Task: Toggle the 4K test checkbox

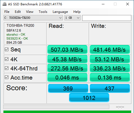Action: coord(7,59)
